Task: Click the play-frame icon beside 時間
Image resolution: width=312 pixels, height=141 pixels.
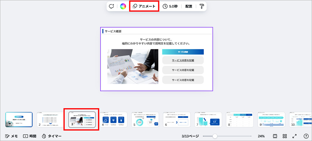Action: [25, 136]
